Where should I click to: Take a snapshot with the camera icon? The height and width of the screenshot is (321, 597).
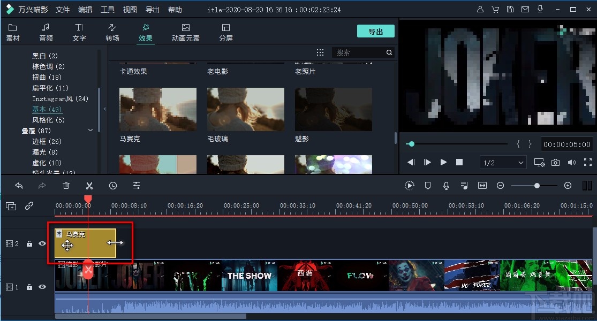coord(555,162)
